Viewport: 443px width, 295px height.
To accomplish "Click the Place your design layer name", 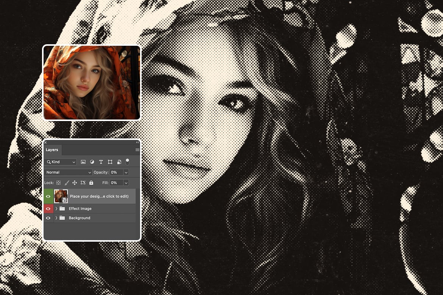I will [99, 197].
